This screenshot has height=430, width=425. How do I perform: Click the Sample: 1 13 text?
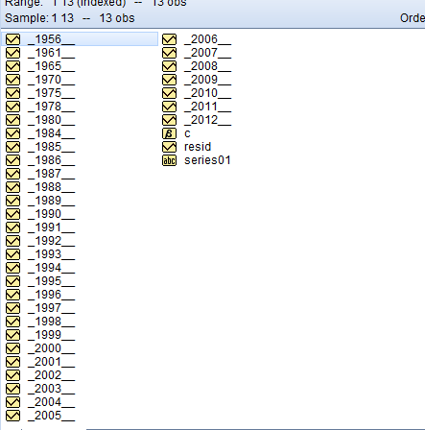(x=39, y=18)
